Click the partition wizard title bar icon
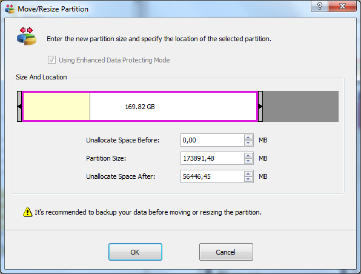This screenshot has width=361, height=274. 10,8
